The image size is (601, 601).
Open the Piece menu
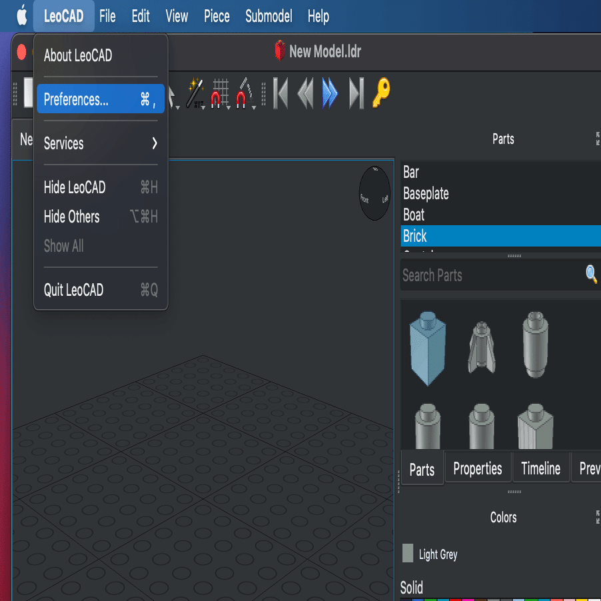(217, 16)
